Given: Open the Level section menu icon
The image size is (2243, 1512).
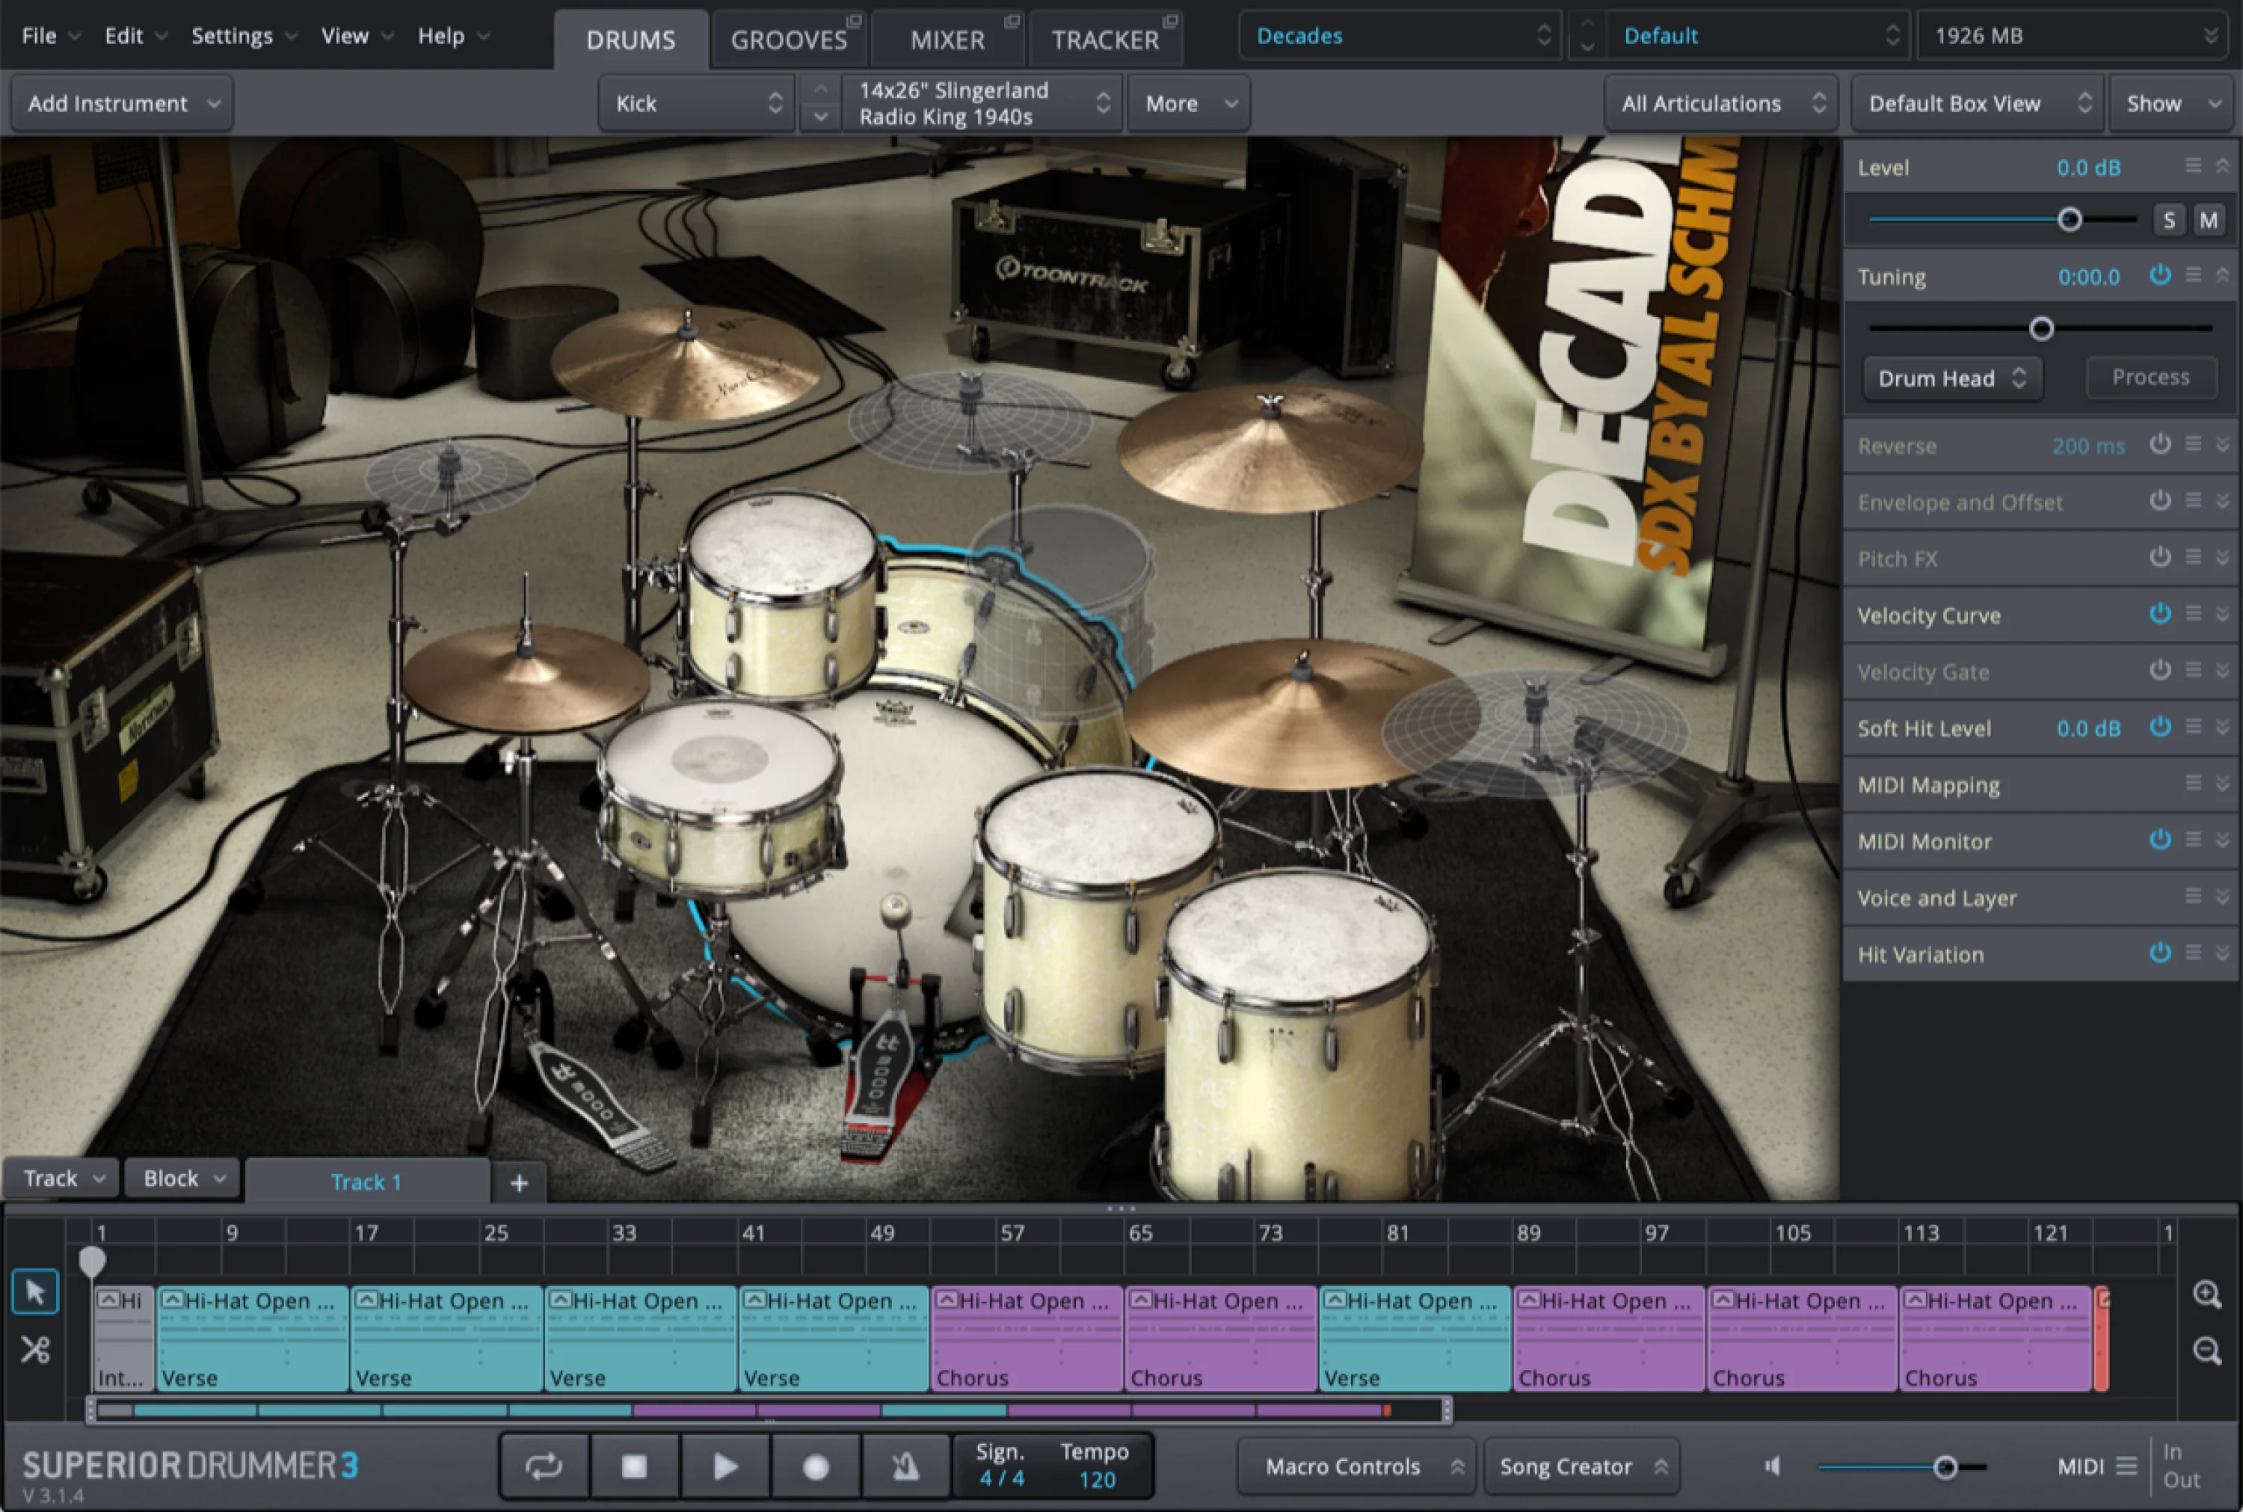Looking at the screenshot, I should 2193,166.
